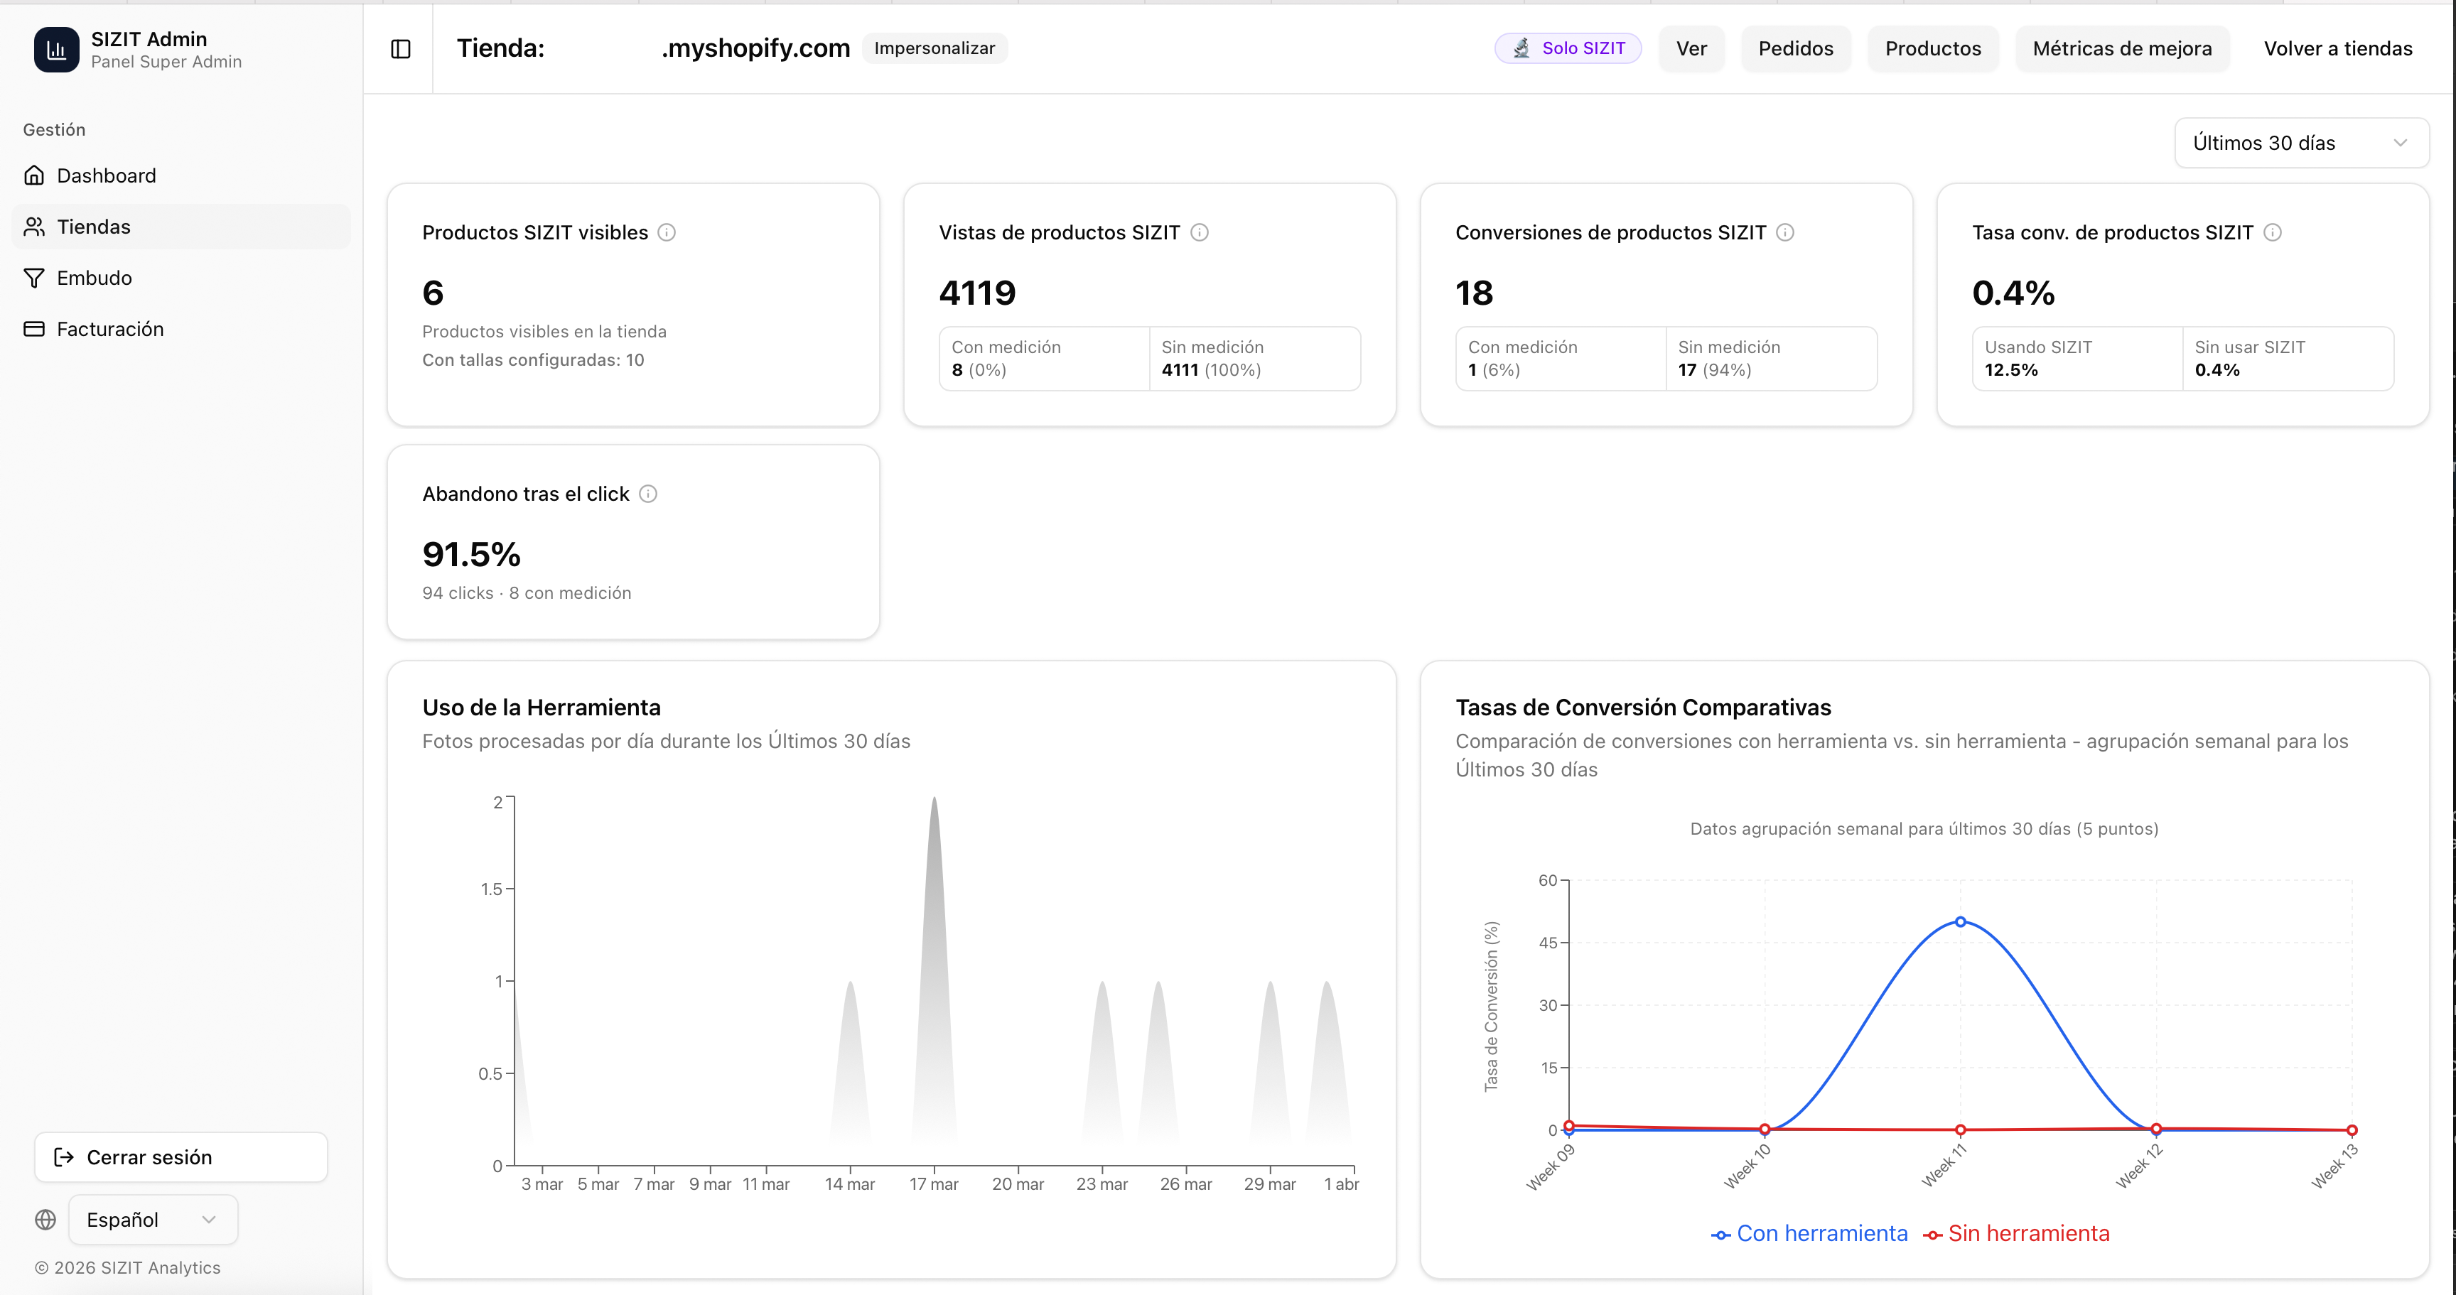
Task: Click Cerrar sesión to log out
Action: click(x=179, y=1156)
